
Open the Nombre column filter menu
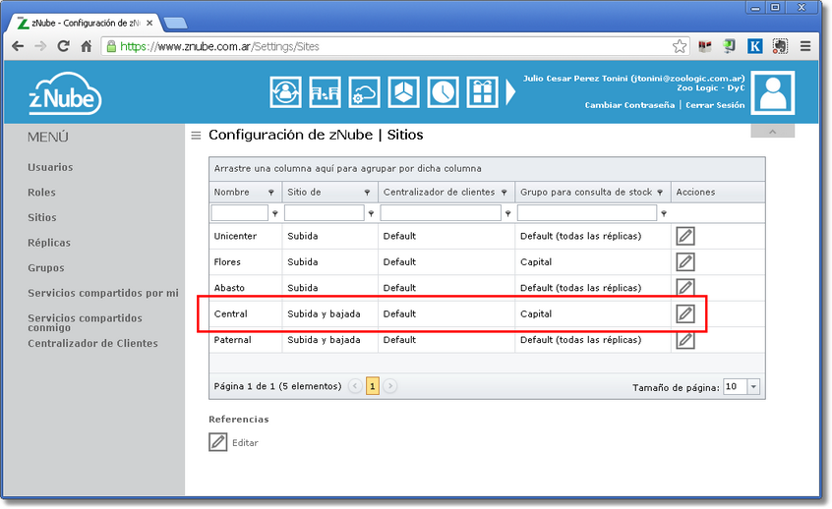pyautogui.click(x=271, y=193)
